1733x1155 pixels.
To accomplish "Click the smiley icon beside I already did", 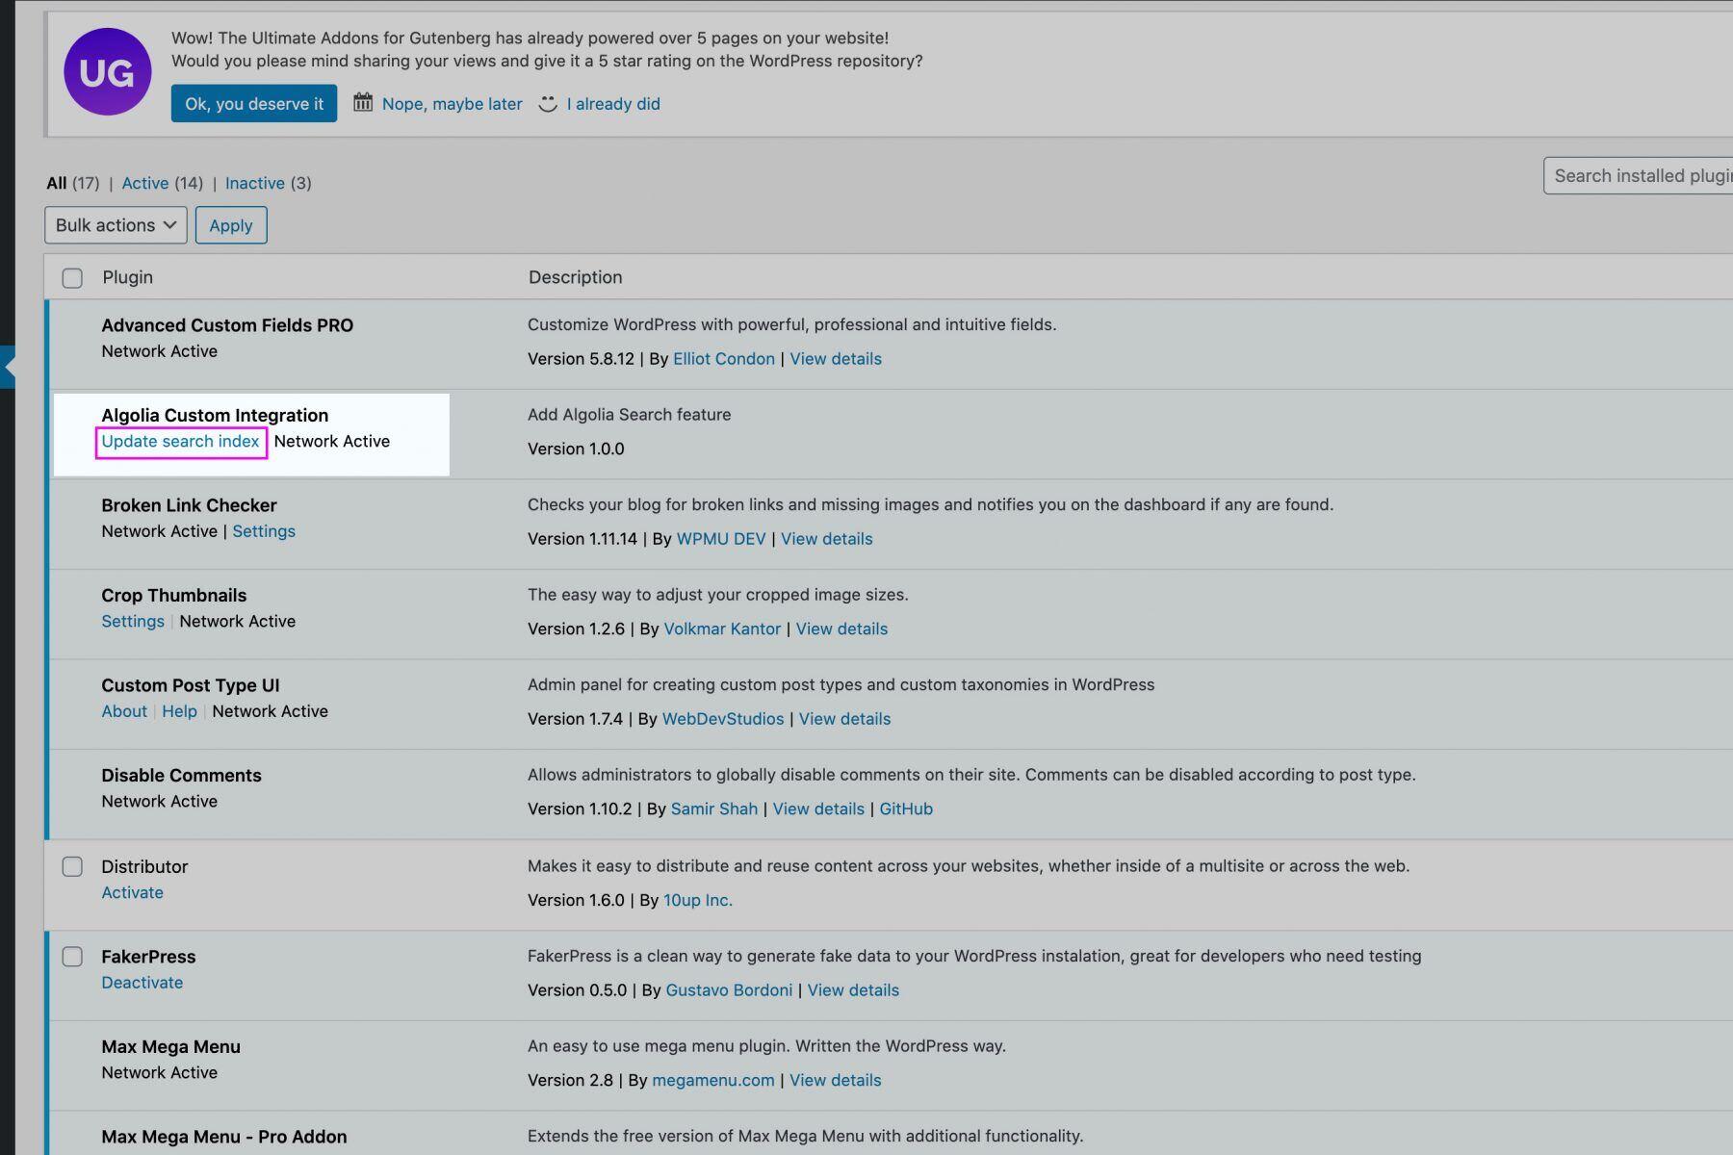I will pos(548,103).
